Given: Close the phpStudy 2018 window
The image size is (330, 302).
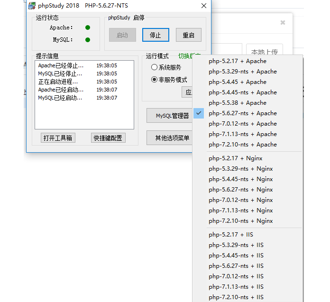Looking at the screenshot, I should point(204,6).
